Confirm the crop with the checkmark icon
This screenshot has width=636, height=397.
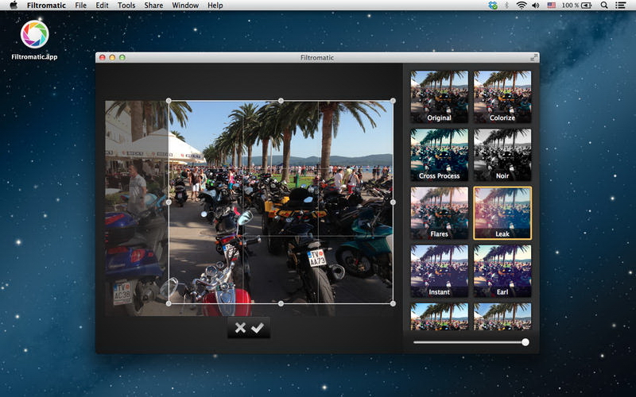[258, 328]
